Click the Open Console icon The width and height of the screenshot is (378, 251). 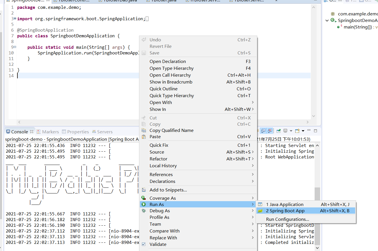click(297, 131)
